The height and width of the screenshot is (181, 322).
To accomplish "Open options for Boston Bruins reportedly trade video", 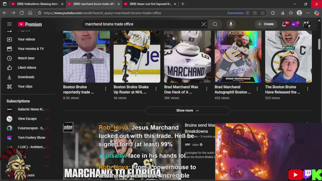I will (105, 89).
